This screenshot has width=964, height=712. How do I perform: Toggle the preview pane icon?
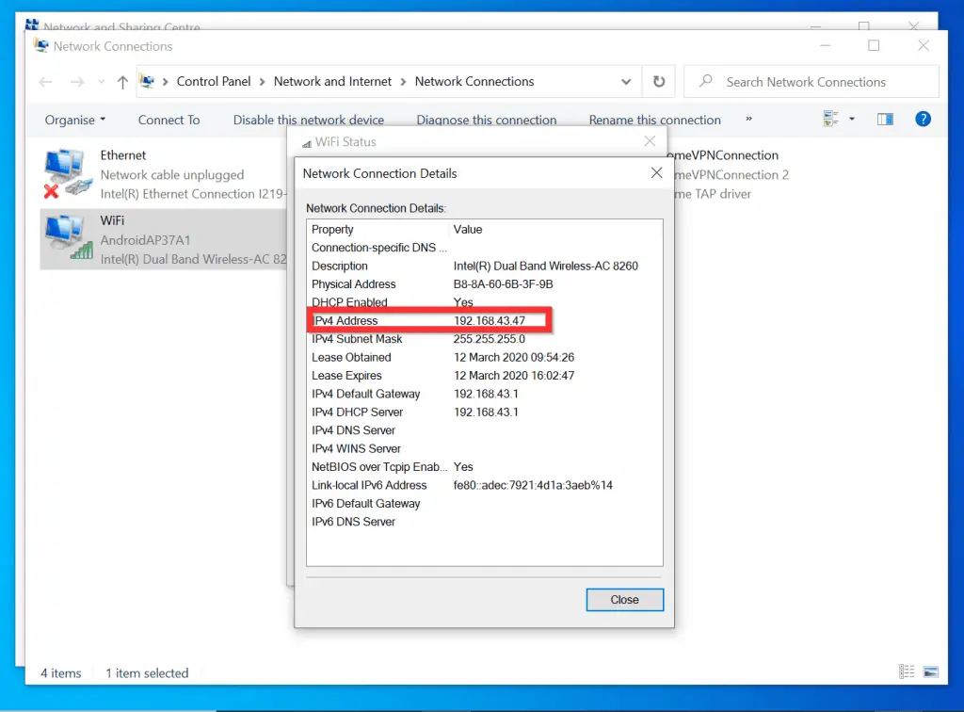click(x=885, y=120)
